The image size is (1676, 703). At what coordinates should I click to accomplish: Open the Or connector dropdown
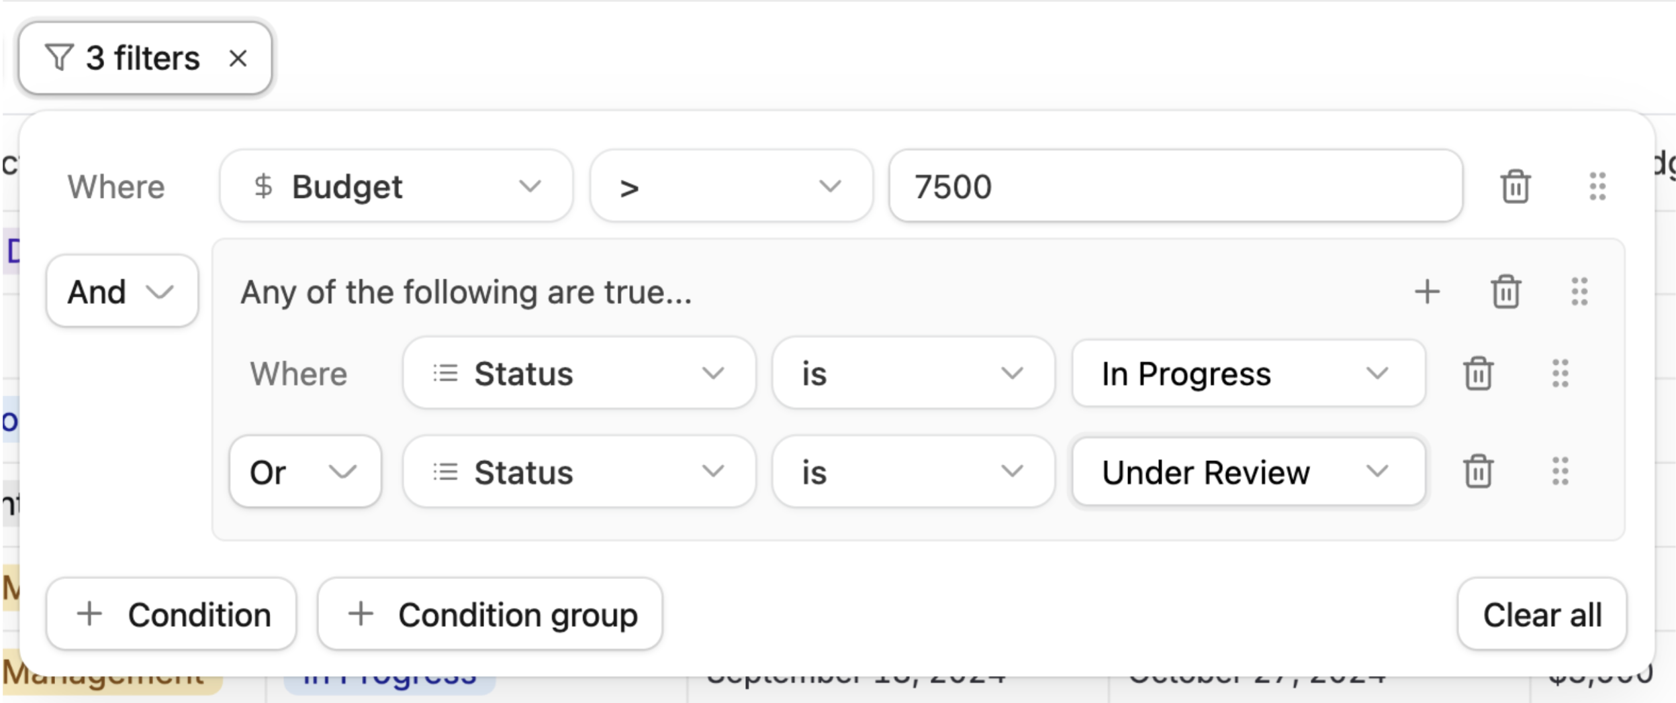click(x=304, y=472)
